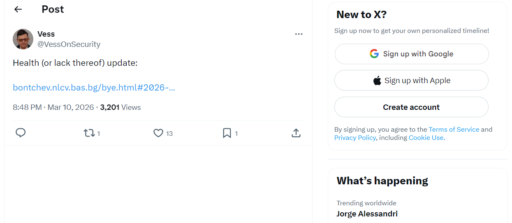The image size is (512, 223).
Task: Click the @VessOnSecurity handle
Action: tap(69, 44)
